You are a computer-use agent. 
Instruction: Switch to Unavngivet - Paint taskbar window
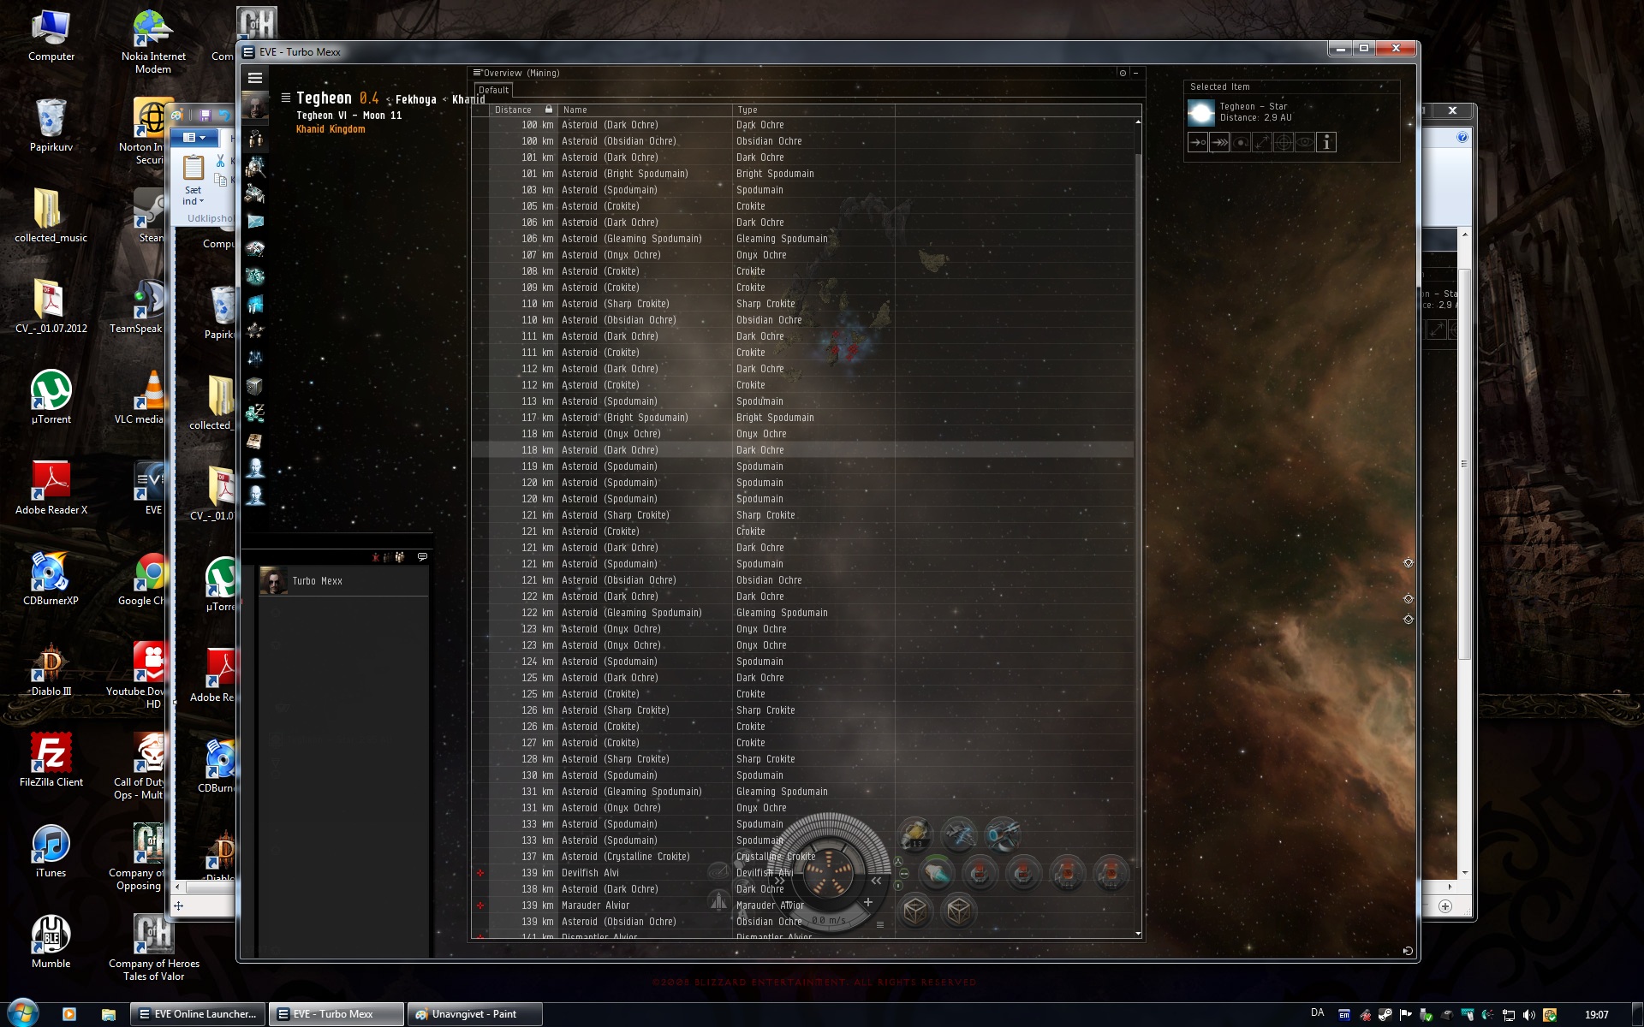pos(474,1014)
